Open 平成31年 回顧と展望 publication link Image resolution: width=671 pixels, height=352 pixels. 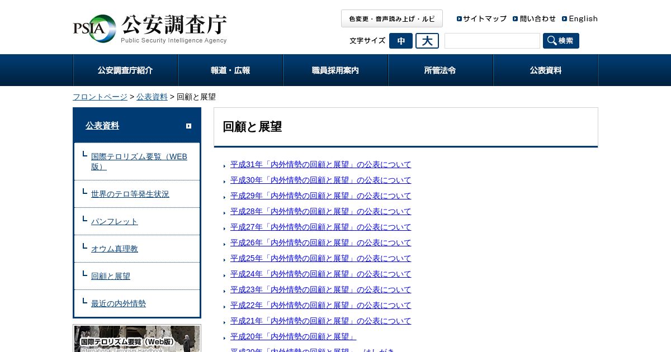321,164
